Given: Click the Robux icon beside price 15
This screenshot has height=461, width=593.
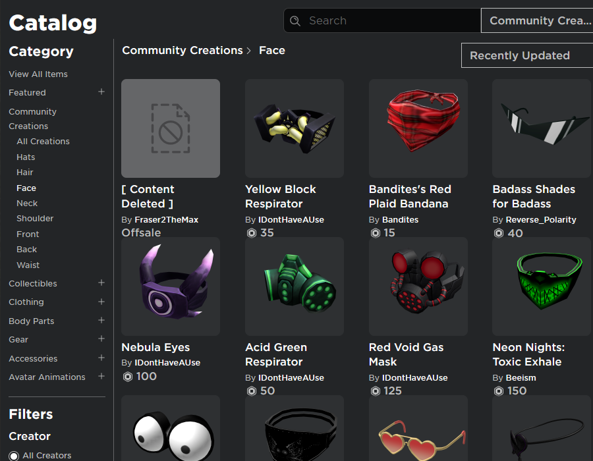Looking at the screenshot, I should [375, 232].
